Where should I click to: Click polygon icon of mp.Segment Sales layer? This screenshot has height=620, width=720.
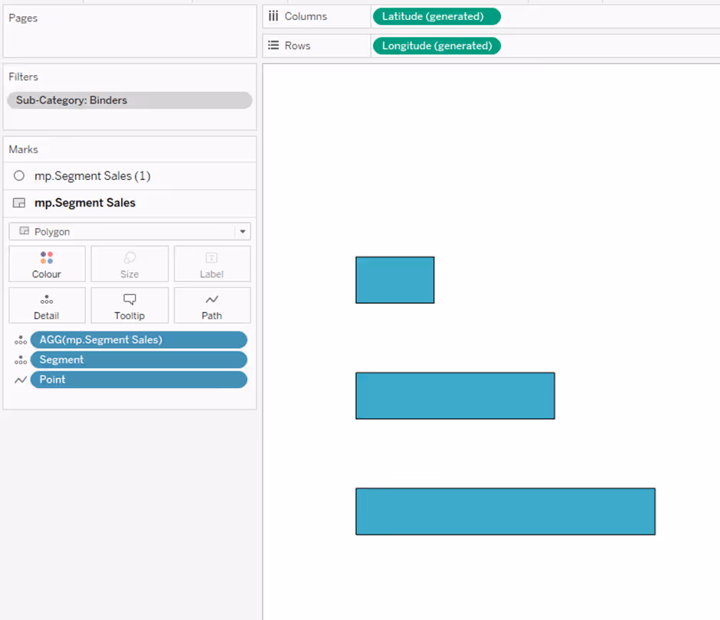pyautogui.click(x=19, y=203)
